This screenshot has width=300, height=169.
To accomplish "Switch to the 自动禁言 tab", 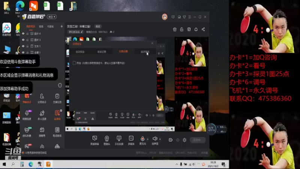I will pos(80,52).
